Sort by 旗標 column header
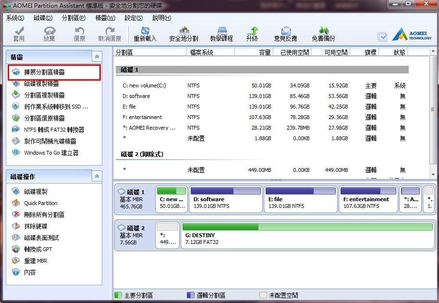The width and height of the screenshot is (439, 303). [365, 52]
